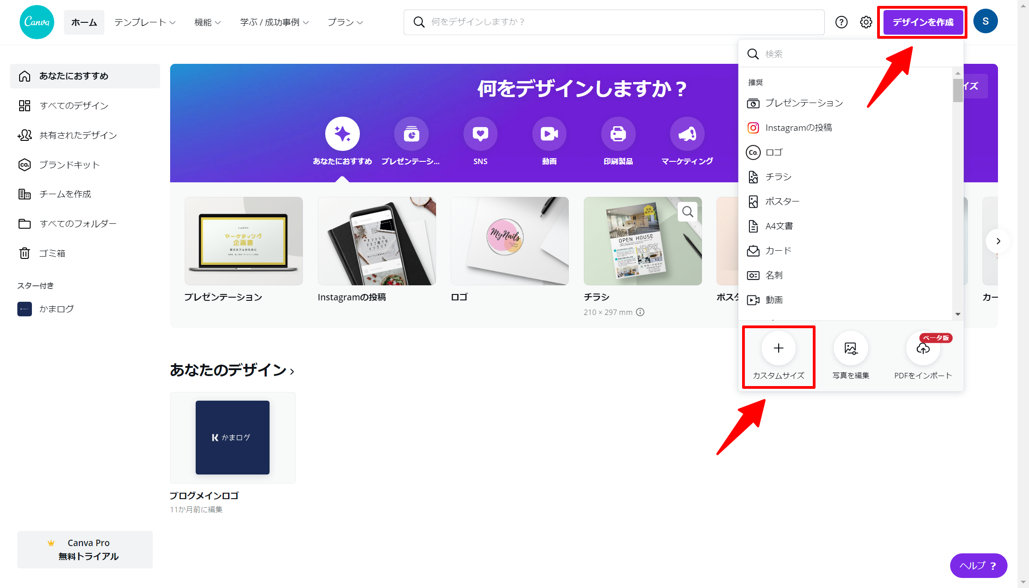The image size is (1029, 588).
Task: Expand the 学ぶ / 成功事例 menu
Action: [x=275, y=22]
